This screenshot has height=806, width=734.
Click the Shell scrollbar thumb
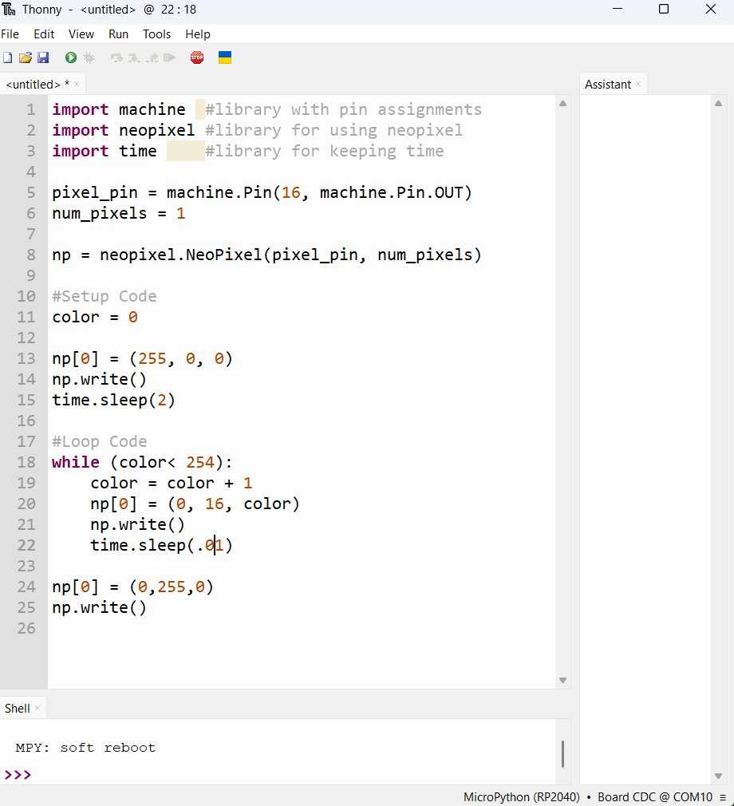click(x=562, y=753)
